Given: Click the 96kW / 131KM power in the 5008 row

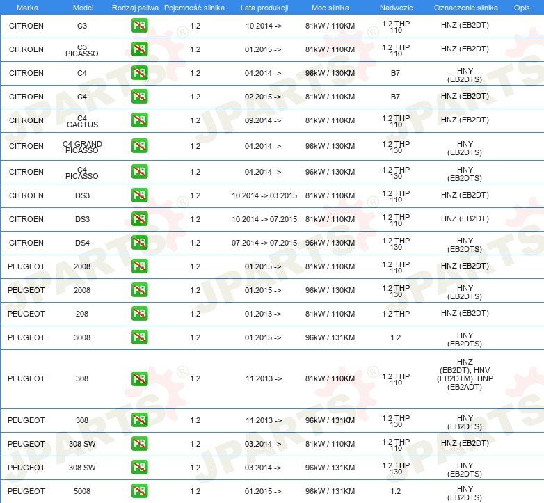Looking at the screenshot, I should (330, 491).
